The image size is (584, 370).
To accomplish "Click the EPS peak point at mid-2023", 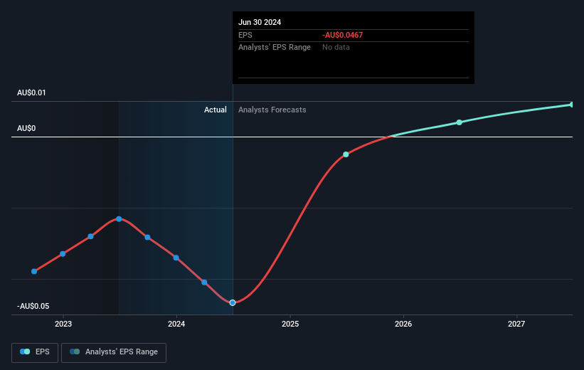I will click(119, 219).
